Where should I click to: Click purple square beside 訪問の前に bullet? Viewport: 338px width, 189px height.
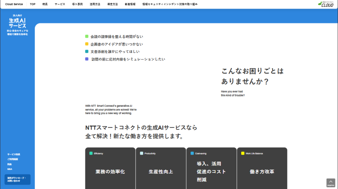pos(87,59)
